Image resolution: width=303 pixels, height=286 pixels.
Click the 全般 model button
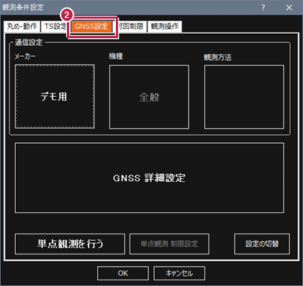tap(149, 97)
